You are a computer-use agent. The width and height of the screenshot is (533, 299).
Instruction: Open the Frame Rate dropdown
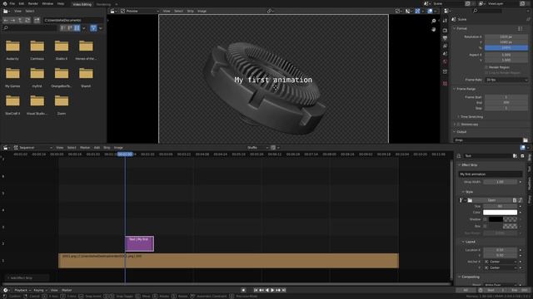pos(506,80)
